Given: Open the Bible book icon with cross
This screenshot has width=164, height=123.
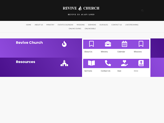Looking at the screenshot, I should tap(141, 63).
